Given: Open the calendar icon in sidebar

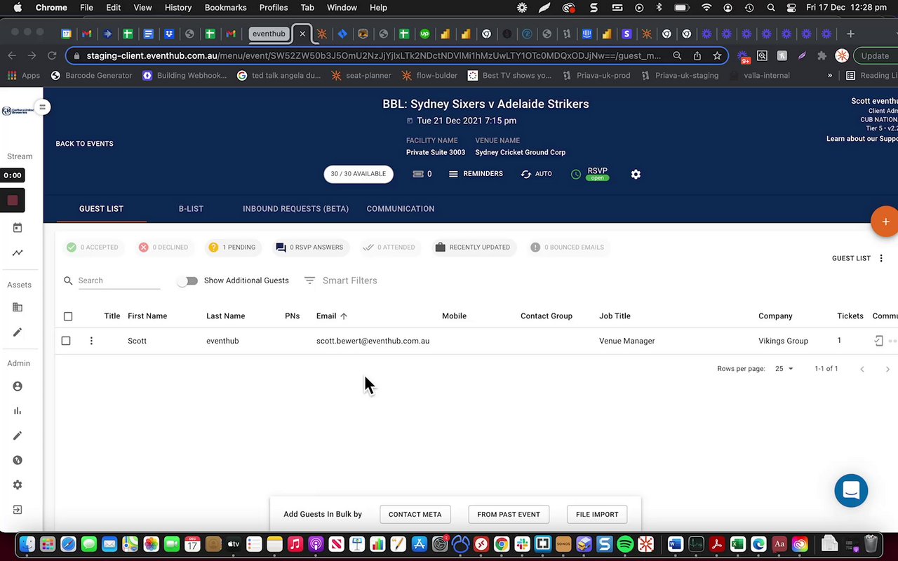Looking at the screenshot, I should pos(18,228).
